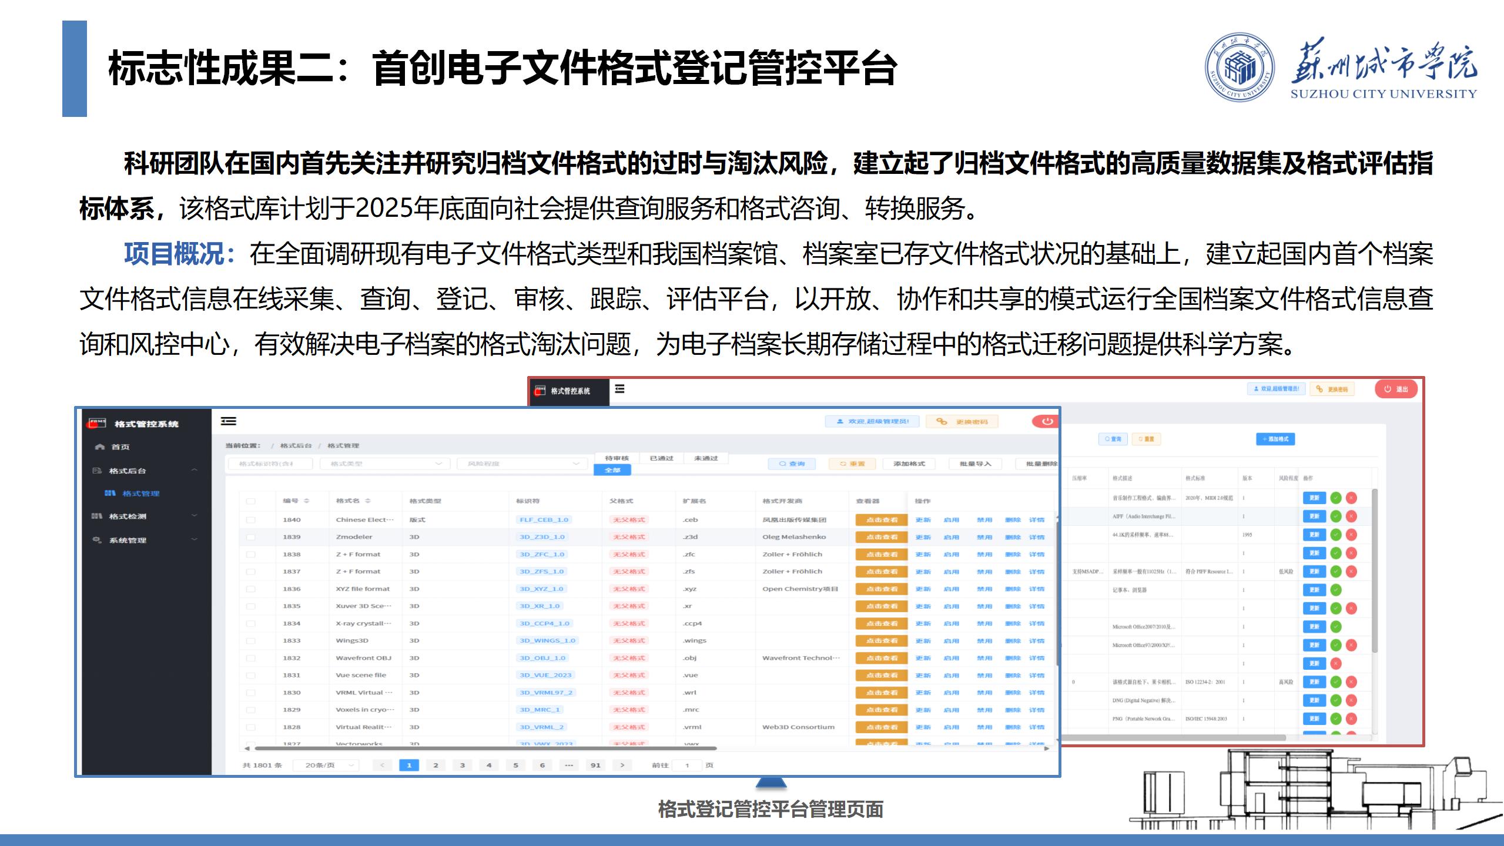Click 点击查看 for Zmodeler row

click(x=882, y=537)
